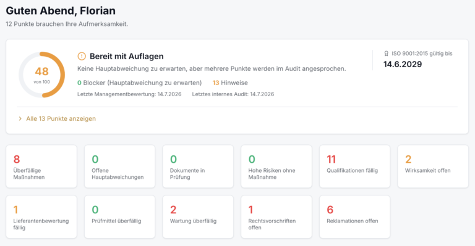Click the Keine Hauptabweichung zu erwarten sentence

click(212, 69)
